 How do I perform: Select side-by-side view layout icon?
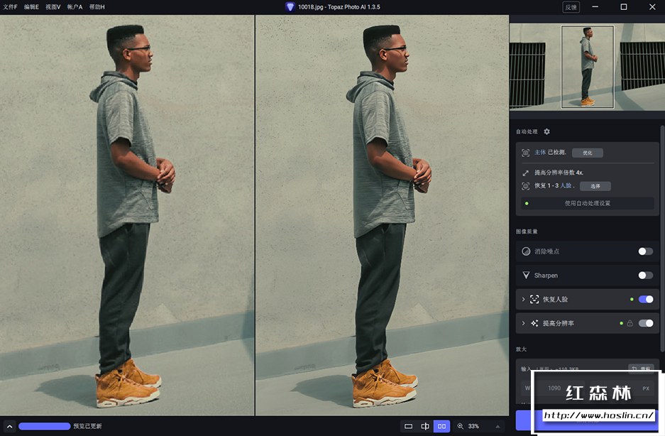[x=441, y=426]
